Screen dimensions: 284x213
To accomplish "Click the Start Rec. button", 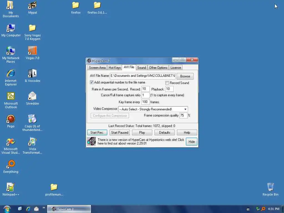I will [x=97, y=133].
